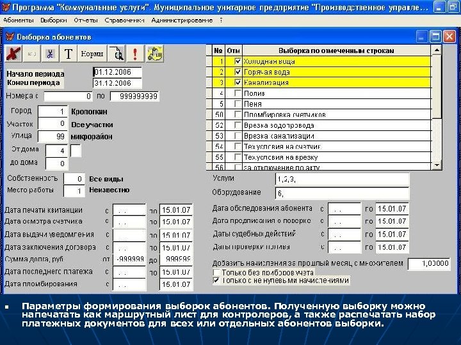Check the Полив row checkbox
Viewport: 461px width, 345px height.
[x=238, y=93]
